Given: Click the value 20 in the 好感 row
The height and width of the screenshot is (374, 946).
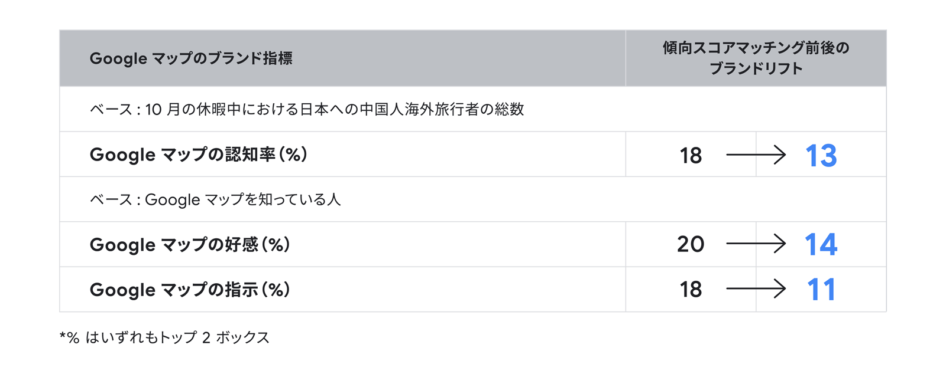Looking at the screenshot, I should [691, 244].
